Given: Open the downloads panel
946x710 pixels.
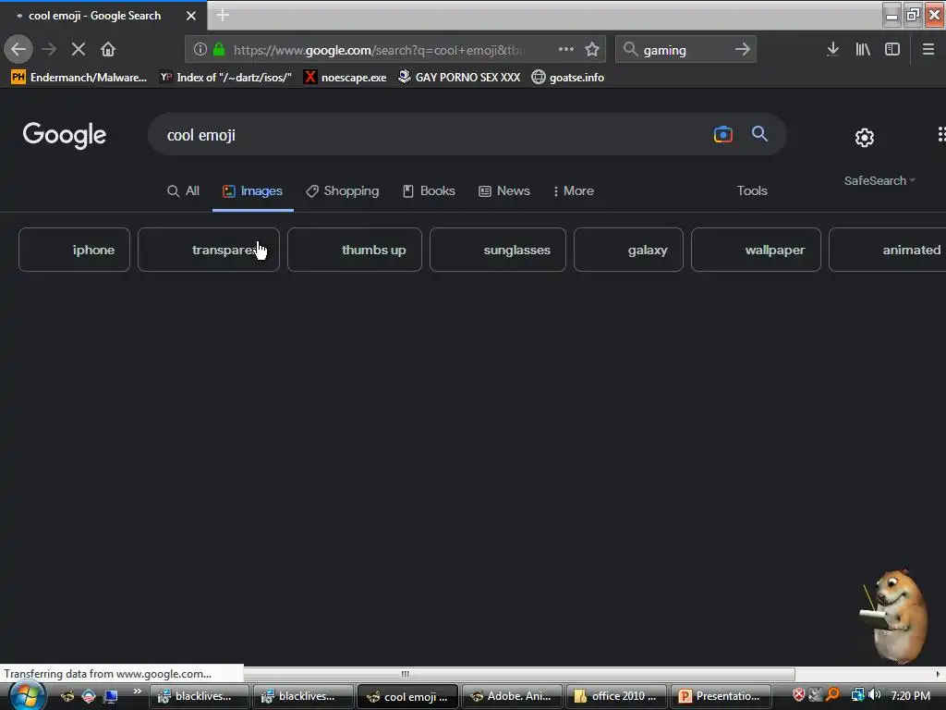Looking at the screenshot, I should 832,50.
